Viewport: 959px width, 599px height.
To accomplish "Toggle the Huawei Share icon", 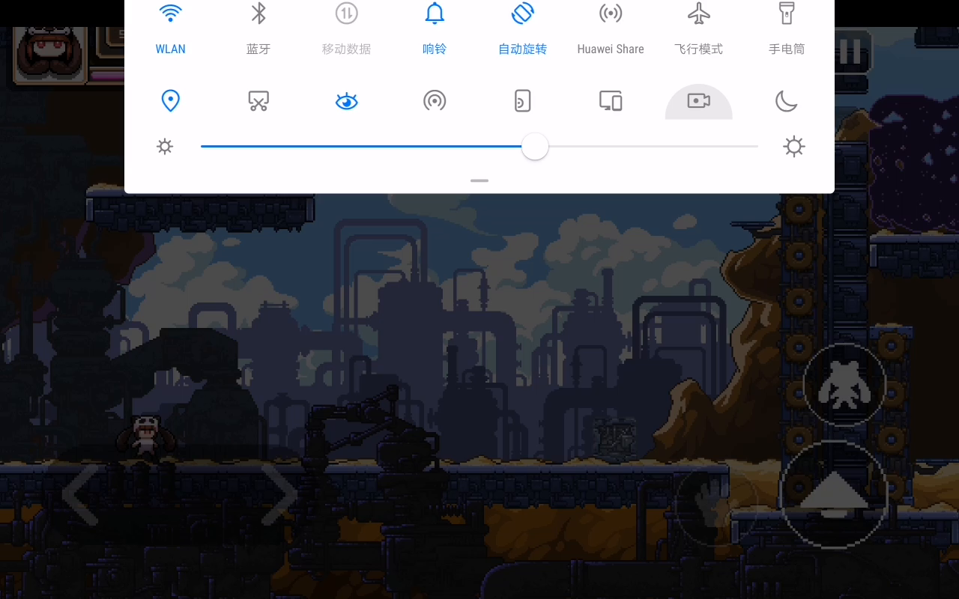I will coord(611,13).
